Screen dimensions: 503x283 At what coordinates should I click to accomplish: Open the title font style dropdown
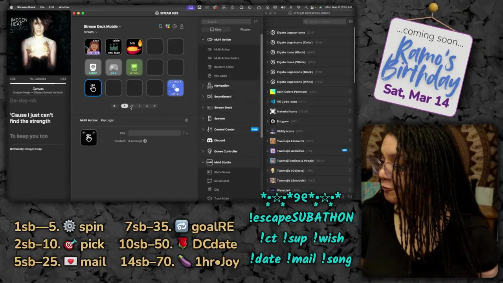point(185,133)
